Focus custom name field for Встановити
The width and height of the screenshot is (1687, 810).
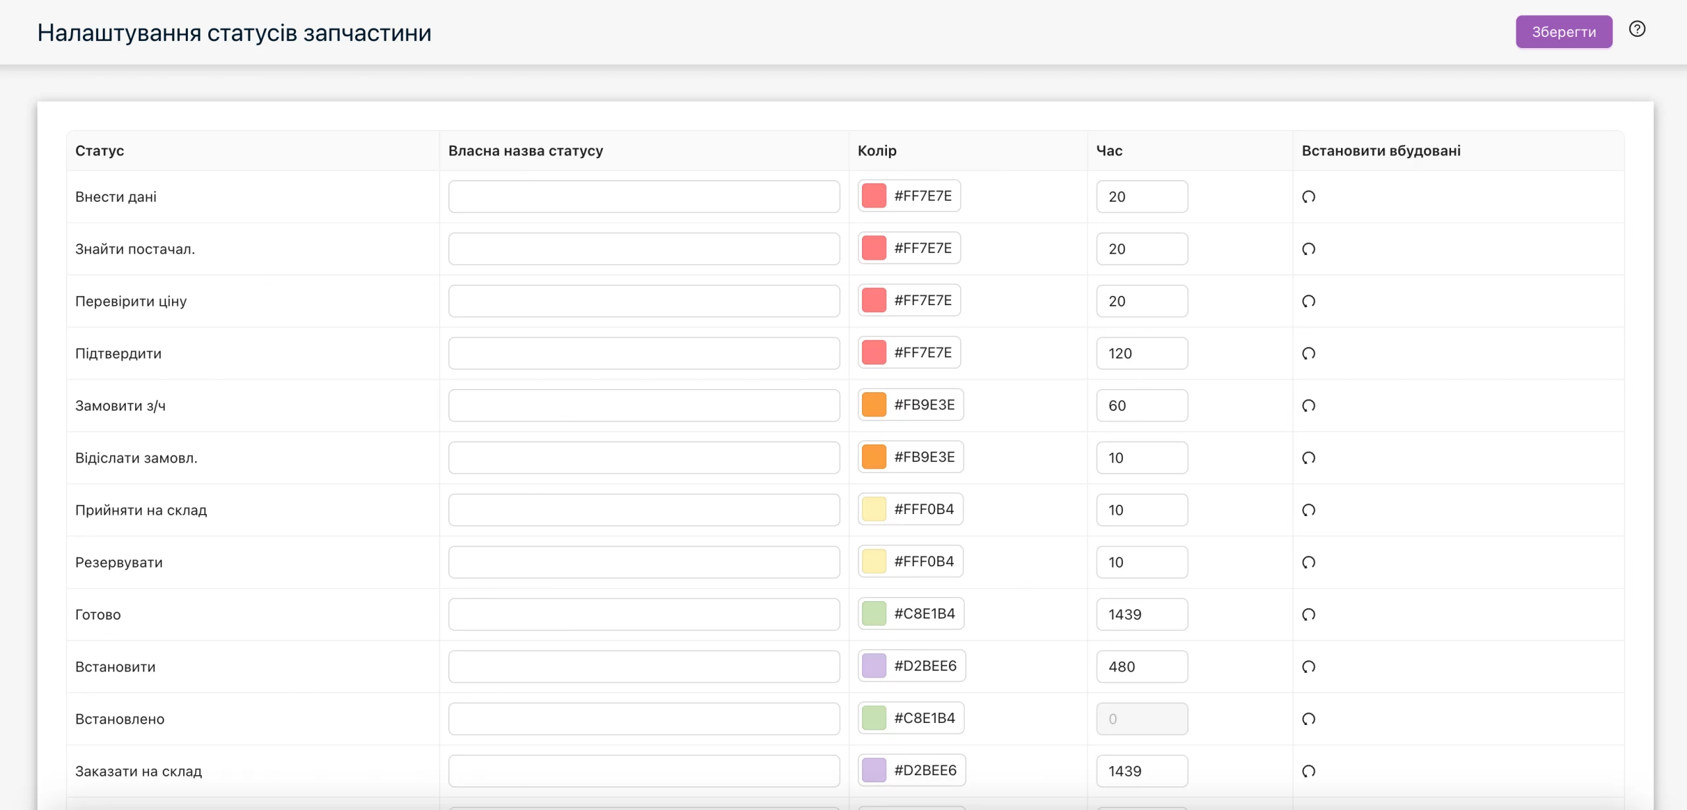click(x=644, y=666)
